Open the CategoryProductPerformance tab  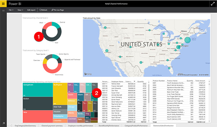(x=136, y=126)
